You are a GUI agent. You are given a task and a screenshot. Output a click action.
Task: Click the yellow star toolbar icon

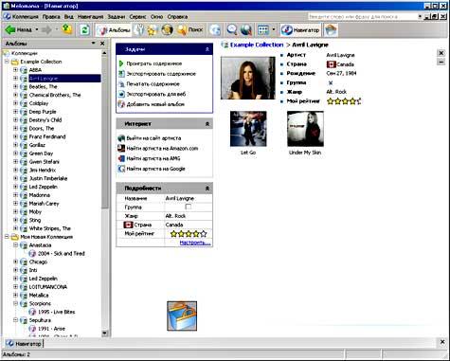pos(153,30)
